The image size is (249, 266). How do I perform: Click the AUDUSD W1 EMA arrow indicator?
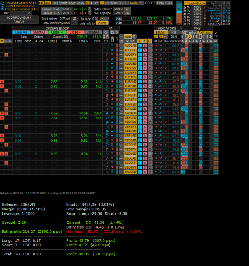click(156, 63)
